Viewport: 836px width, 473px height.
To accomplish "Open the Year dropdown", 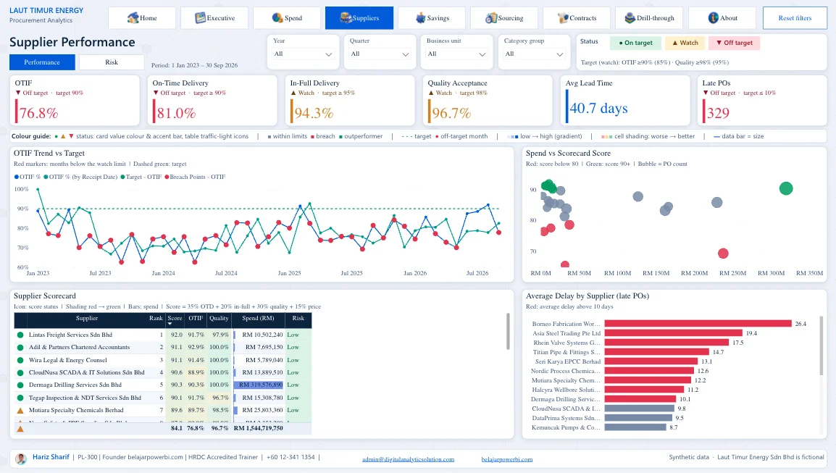I will click(303, 54).
